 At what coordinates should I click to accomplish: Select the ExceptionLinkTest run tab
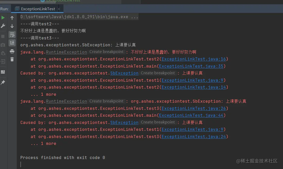coord(38,9)
